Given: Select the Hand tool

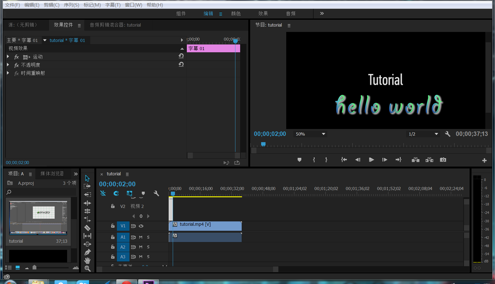Looking at the screenshot, I should [87, 261].
